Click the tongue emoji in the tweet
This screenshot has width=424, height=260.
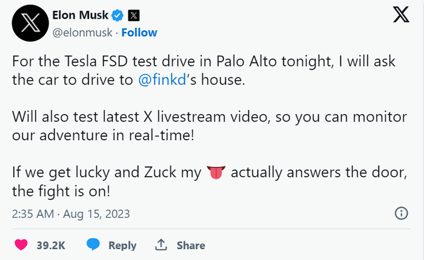[x=214, y=173]
